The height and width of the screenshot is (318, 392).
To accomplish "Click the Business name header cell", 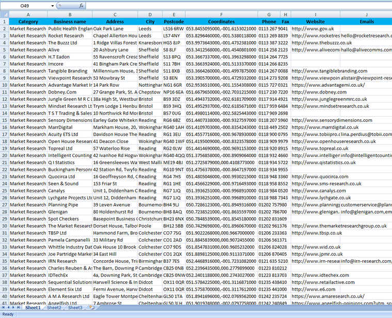I will click(x=70, y=22).
